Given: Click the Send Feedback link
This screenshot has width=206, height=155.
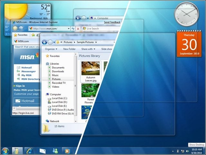Looking at the screenshot, I should (x=112, y=22).
